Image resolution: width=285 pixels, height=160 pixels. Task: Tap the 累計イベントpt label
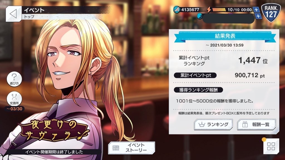click(195, 75)
